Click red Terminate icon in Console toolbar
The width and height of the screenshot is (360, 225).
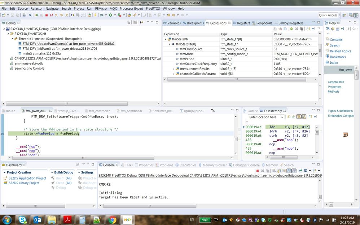coord(258,171)
